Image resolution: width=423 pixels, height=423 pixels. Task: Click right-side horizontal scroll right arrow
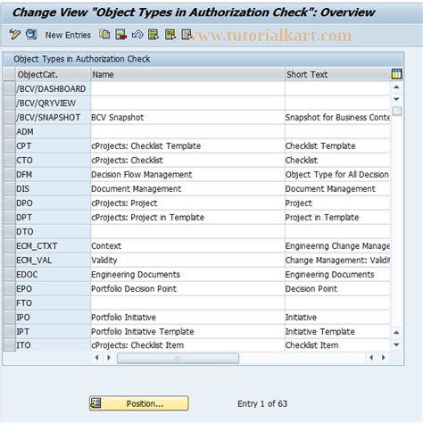pos(384,358)
